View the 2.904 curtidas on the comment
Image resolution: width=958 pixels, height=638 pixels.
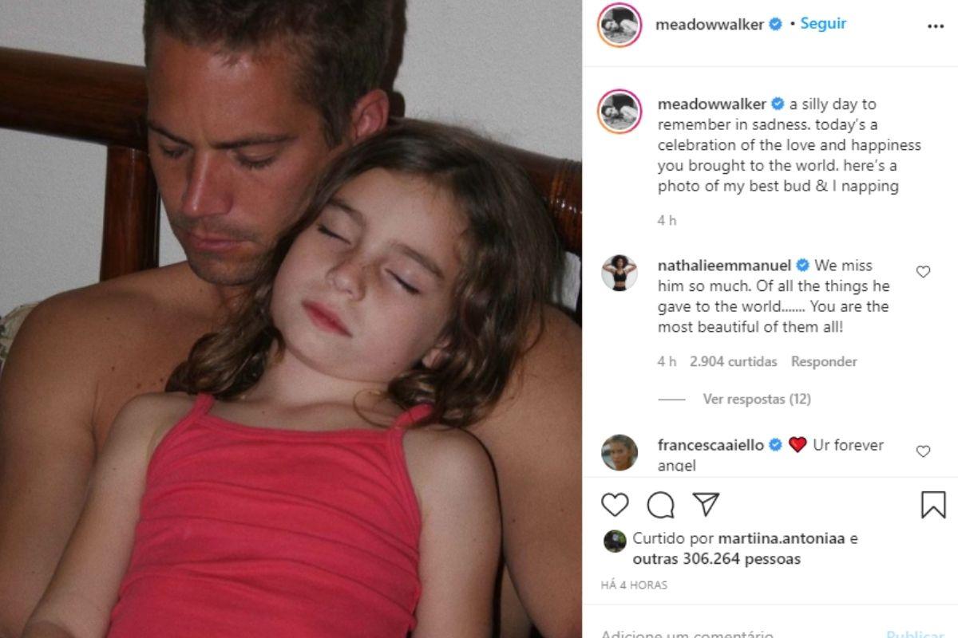[x=733, y=361]
